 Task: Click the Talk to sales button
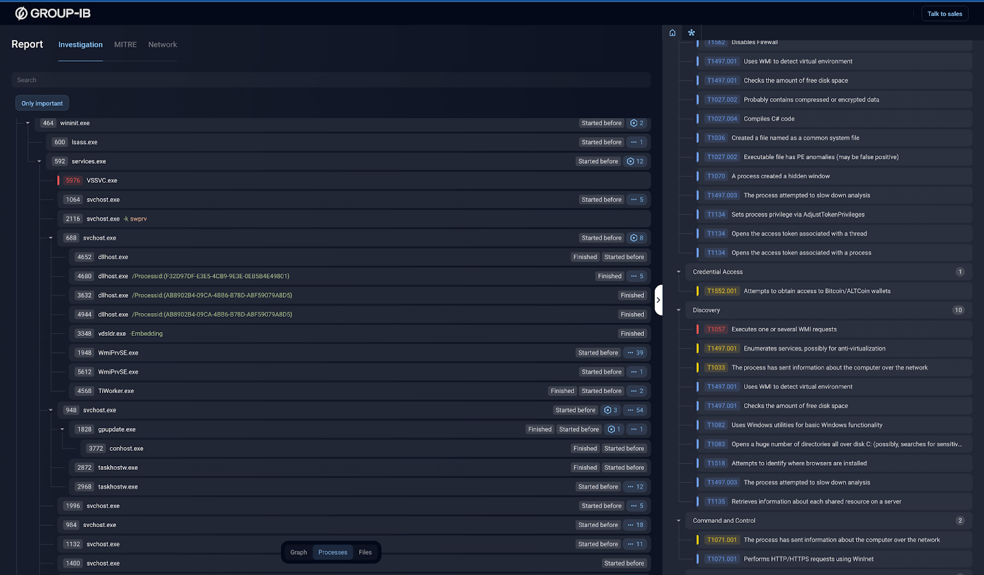click(x=945, y=13)
